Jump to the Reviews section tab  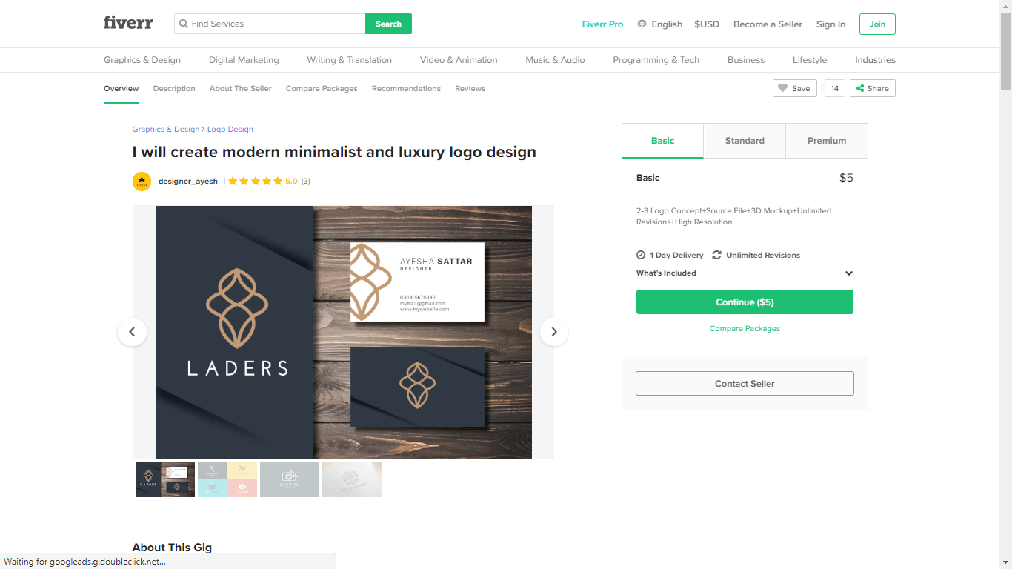coord(470,88)
